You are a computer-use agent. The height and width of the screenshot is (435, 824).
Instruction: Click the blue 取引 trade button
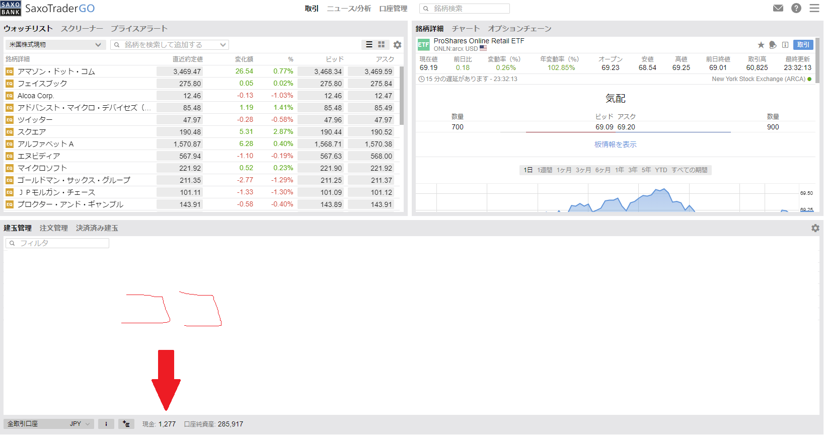pyautogui.click(x=803, y=45)
